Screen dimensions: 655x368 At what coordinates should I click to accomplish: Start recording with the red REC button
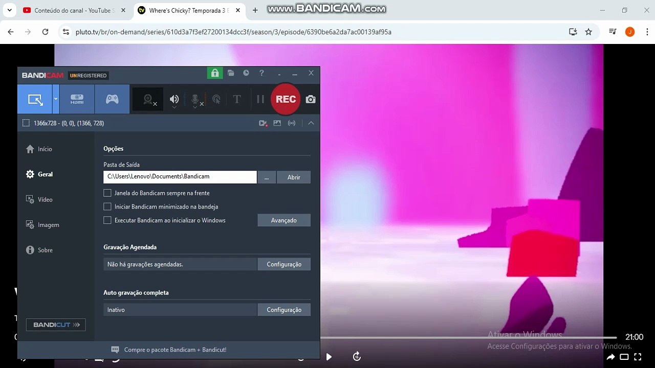[286, 99]
